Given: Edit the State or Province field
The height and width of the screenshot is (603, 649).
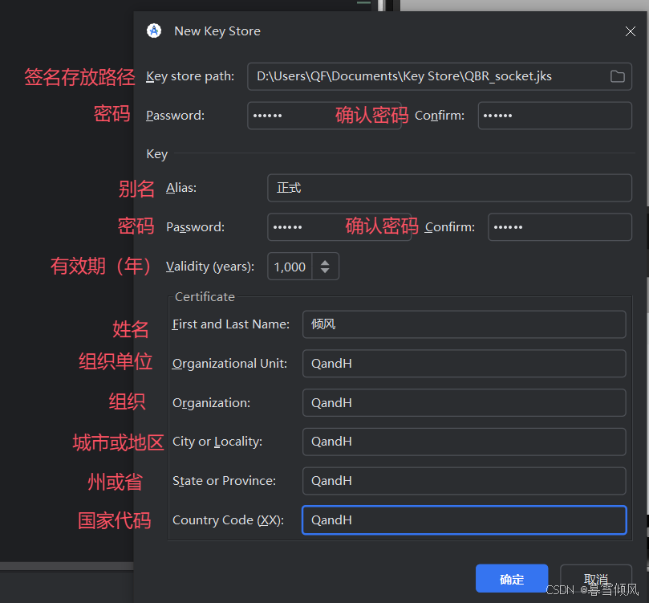Looking at the screenshot, I should [x=464, y=481].
